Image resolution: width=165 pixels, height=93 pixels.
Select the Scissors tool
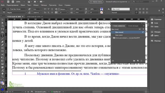pyautogui.click(x=2, y=55)
